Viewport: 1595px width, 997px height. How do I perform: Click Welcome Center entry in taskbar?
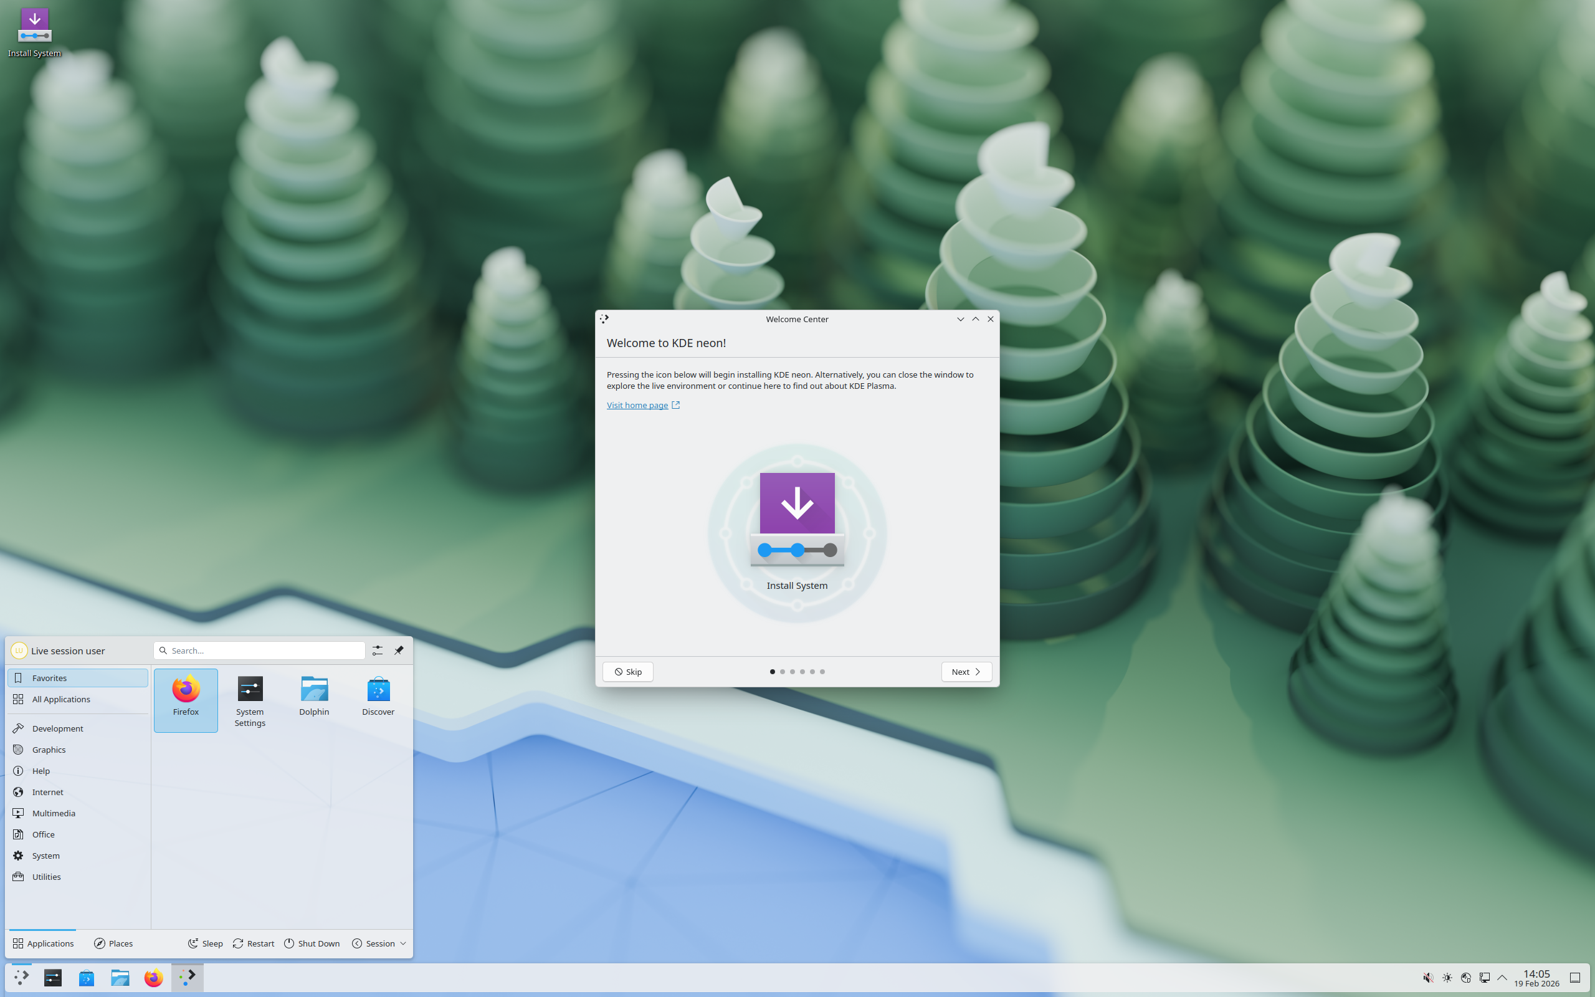(187, 977)
